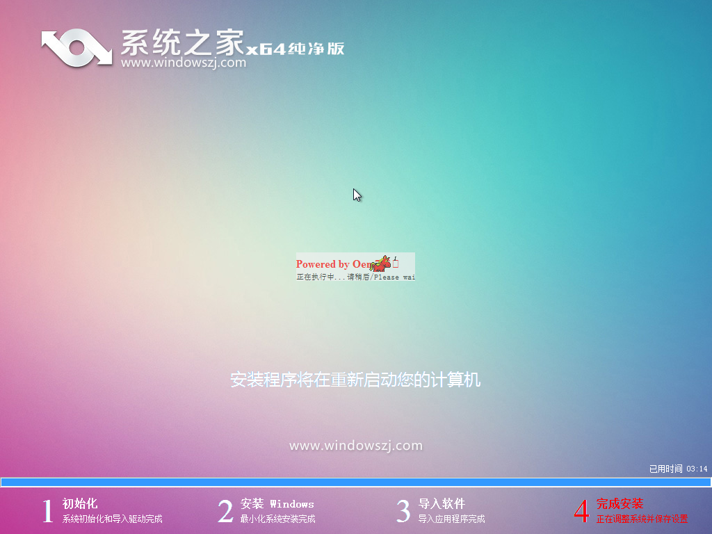Click the www.windowszj.com link under the logo

click(185, 63)
